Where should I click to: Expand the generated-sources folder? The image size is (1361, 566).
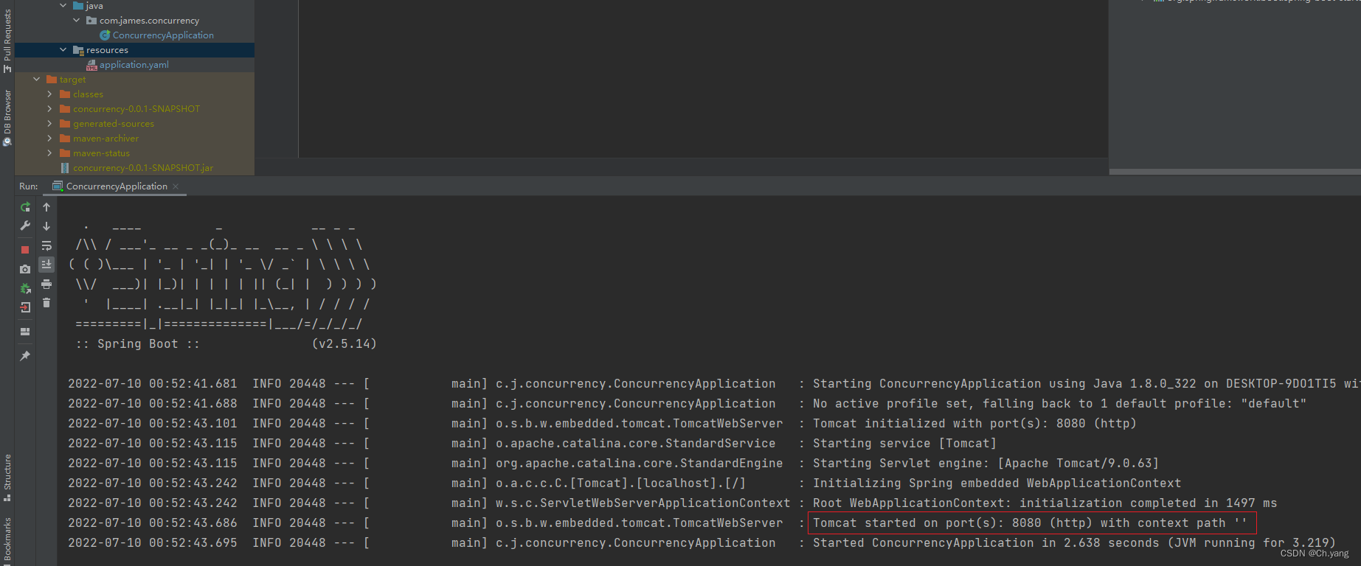[x=50, y=124]
